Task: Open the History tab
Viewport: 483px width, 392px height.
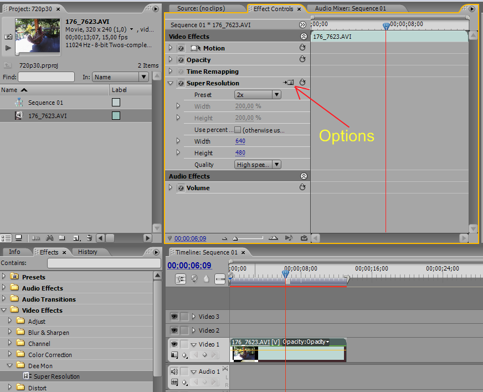Action: [88, 252]
